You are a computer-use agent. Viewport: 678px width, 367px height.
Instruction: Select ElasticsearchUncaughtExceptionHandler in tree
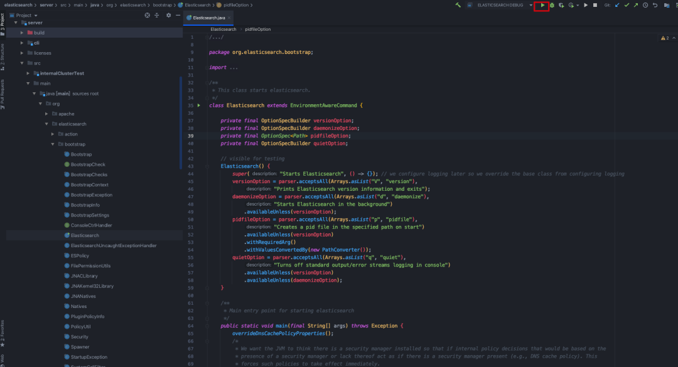click(114, 245)
